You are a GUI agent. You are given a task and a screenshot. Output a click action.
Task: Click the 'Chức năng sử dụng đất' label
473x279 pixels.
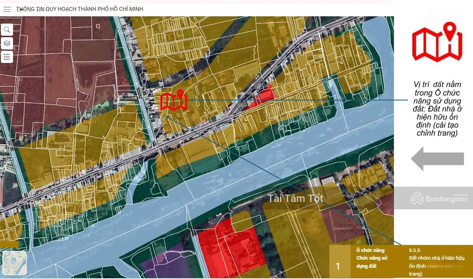coord(371,262)
